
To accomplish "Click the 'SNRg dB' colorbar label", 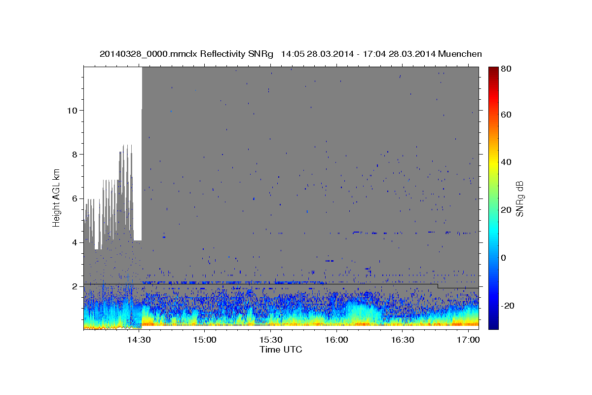I will coord(519,198).
